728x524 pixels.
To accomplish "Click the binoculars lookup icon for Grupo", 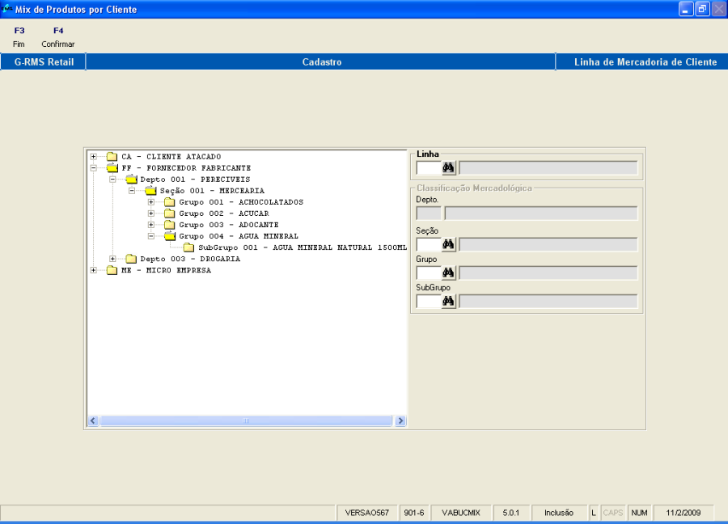I will pyautogui.click(x=449, y=273).
